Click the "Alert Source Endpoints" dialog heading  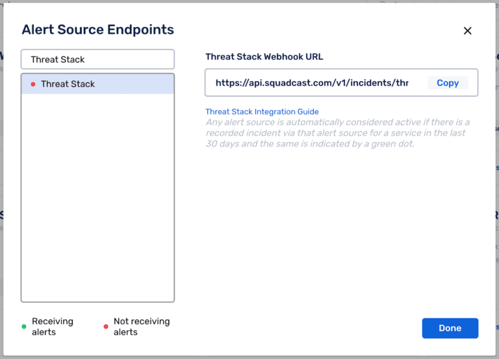[x=97, y=29]
